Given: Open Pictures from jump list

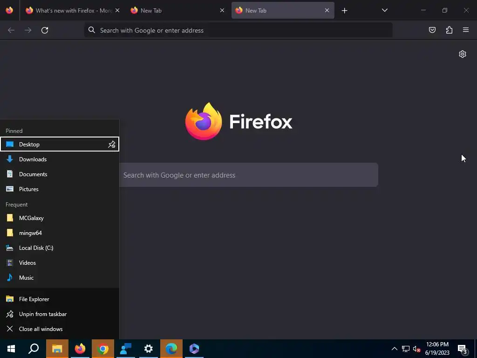Looking at the screenshot, I should pyautogui.click(x=60, y=189).
